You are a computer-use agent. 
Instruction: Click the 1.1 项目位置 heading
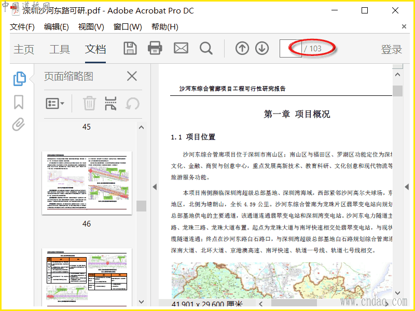193,137
